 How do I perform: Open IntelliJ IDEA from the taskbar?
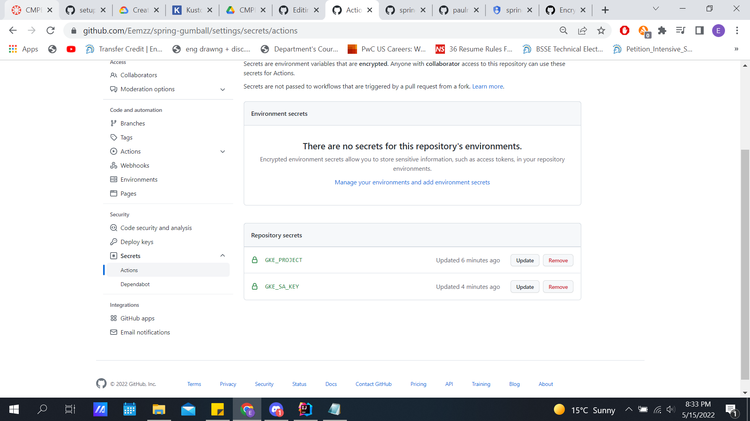(x=305, y=409)
